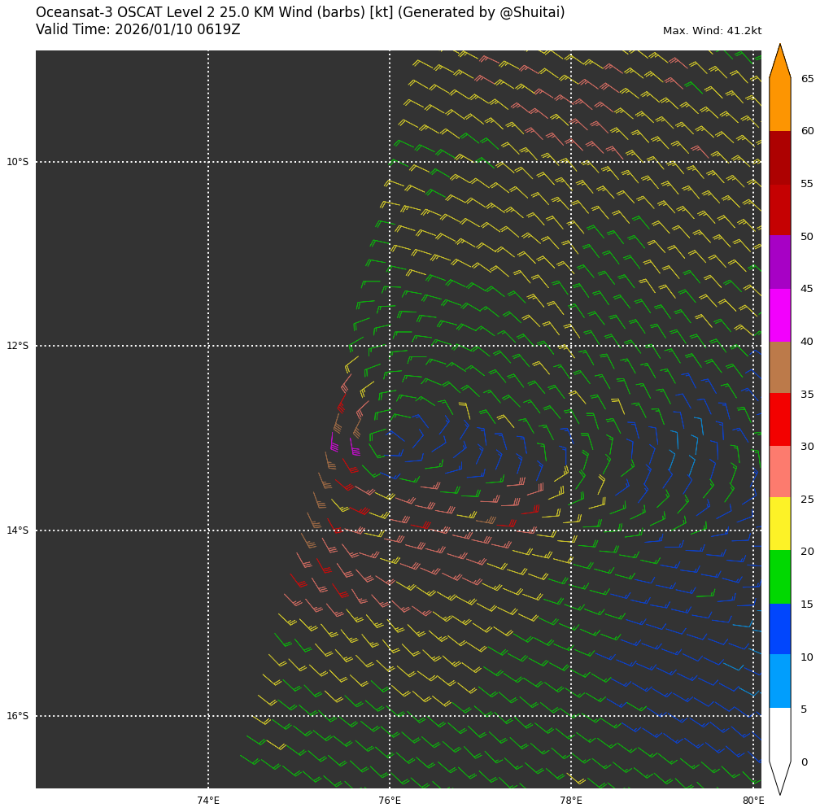The height and width of the screenshot is (812, 820).
Task: Click the magenta 40–45 kt colorbar segment
Action: click(779, 315)
